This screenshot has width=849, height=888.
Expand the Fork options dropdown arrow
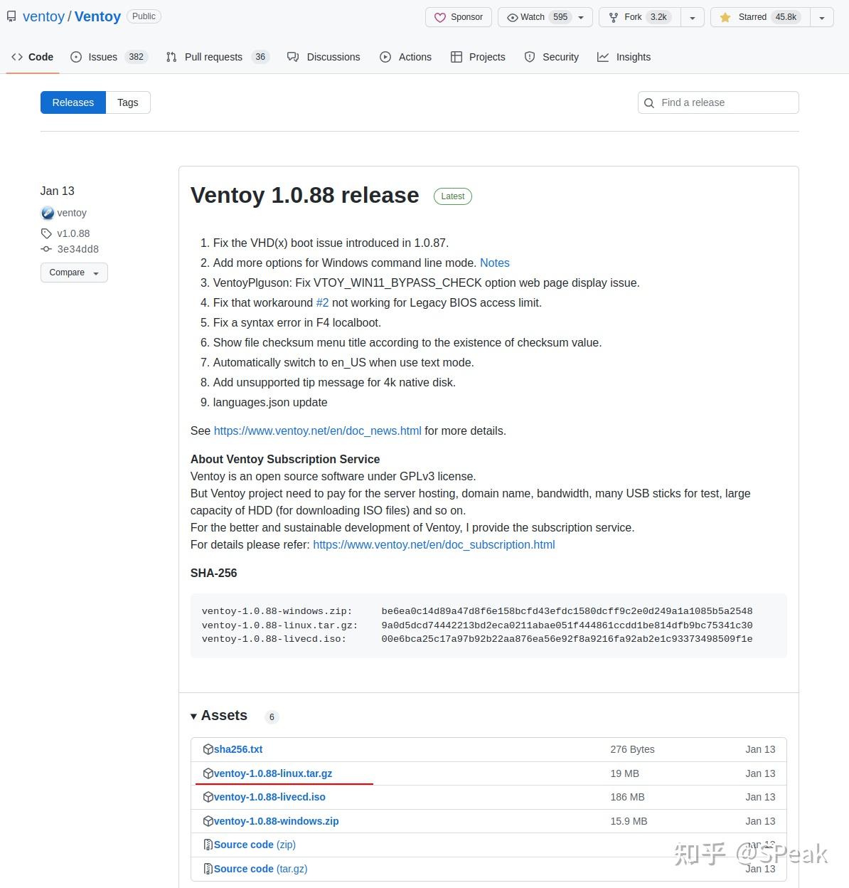click(x=693, y=18)
